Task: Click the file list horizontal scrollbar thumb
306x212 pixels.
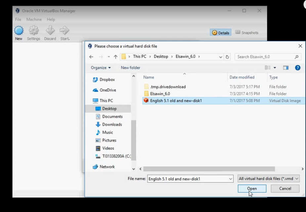Action: pyautogui.click(x=209, y=169)
